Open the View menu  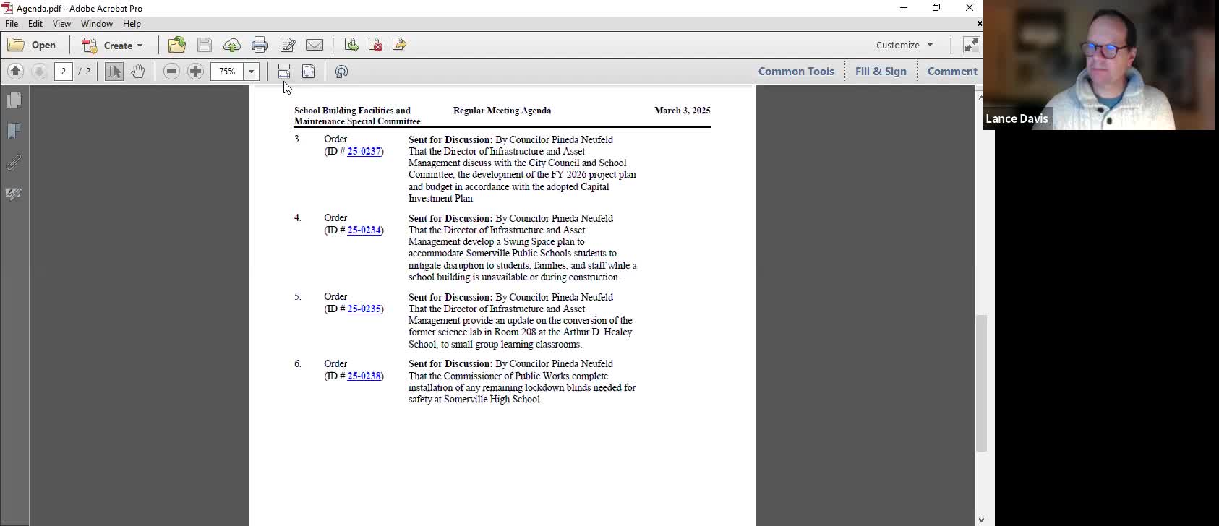61,24
